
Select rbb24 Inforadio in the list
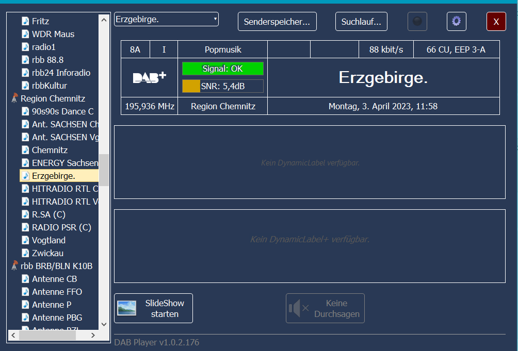(x=61, y=73)
